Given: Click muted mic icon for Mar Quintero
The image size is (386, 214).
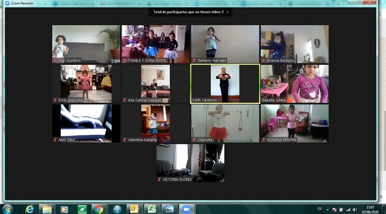Looking at the screenshot, I should [55, 61].
